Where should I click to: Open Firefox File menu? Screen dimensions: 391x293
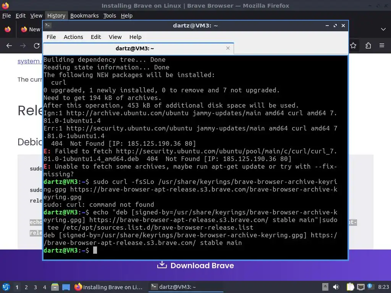6,16
